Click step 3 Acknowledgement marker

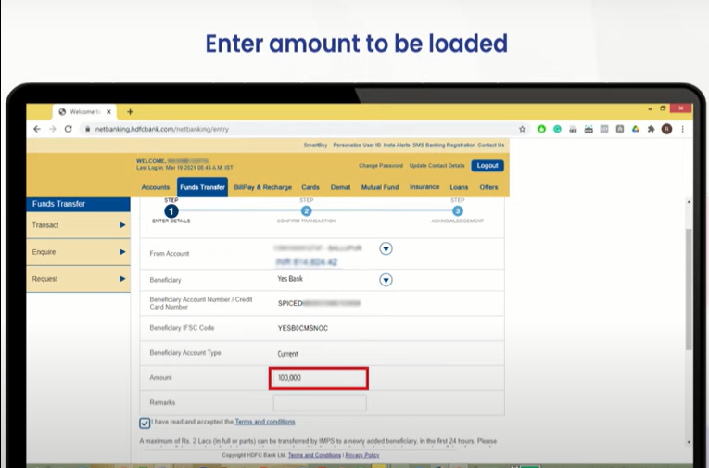[x=458, y=211]
